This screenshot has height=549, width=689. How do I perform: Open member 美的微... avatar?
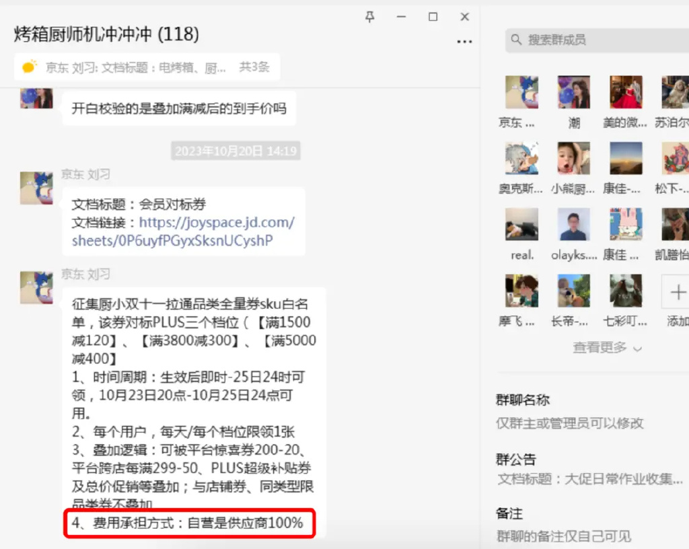[626, 92]
